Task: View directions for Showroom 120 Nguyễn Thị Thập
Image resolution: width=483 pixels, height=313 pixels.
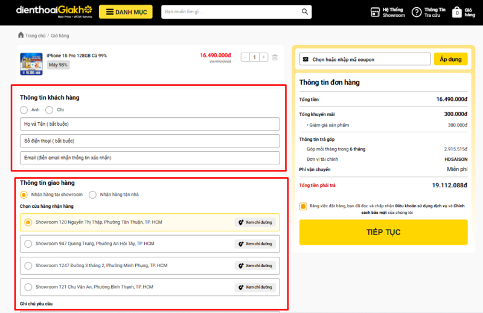Action: 255,222
